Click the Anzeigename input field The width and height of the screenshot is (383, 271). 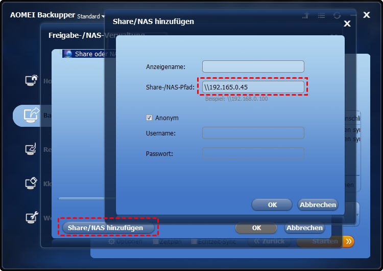pyautogui.click(x=253, y=66)
